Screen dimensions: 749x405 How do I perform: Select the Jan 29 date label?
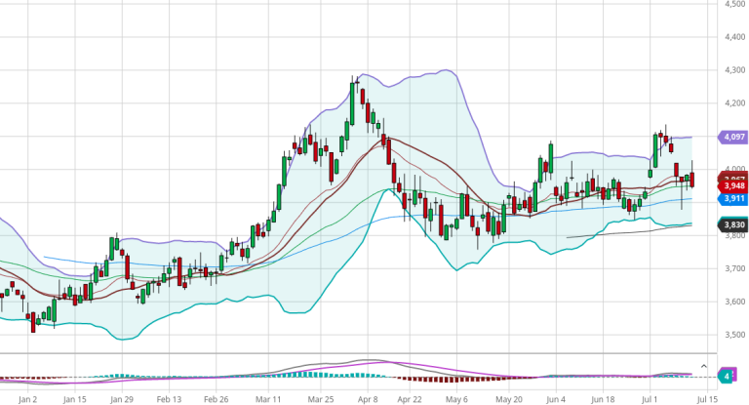tap(122, 398)
